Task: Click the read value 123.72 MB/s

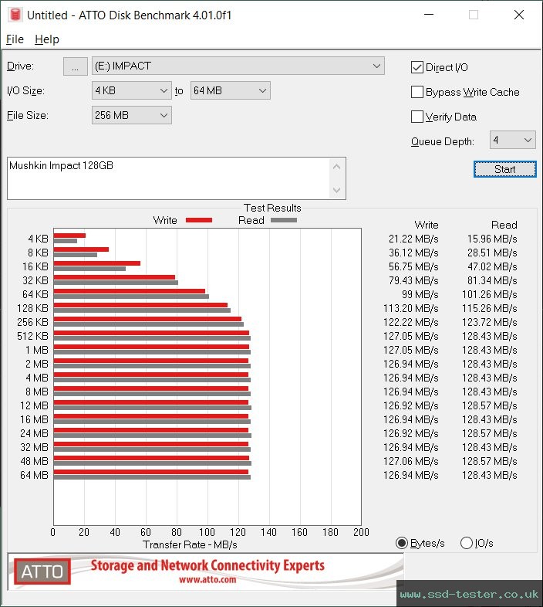Action: click(x=489, y=323)
